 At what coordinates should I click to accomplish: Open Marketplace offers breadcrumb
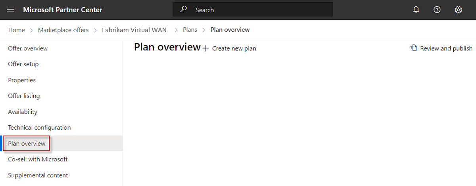click(x=63, y=30)
